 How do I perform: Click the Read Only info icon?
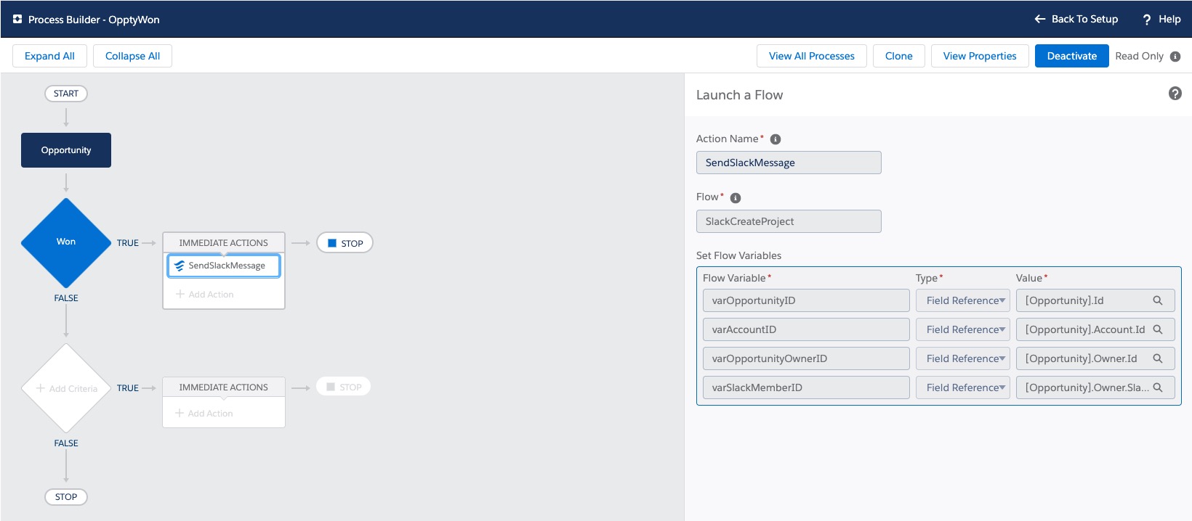1175,57
